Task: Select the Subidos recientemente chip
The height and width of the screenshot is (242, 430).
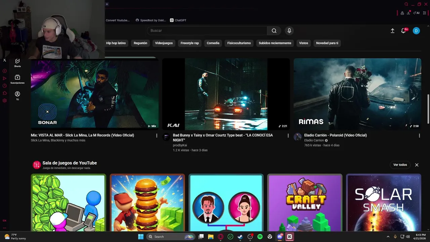Action: [x=275, y=43]
